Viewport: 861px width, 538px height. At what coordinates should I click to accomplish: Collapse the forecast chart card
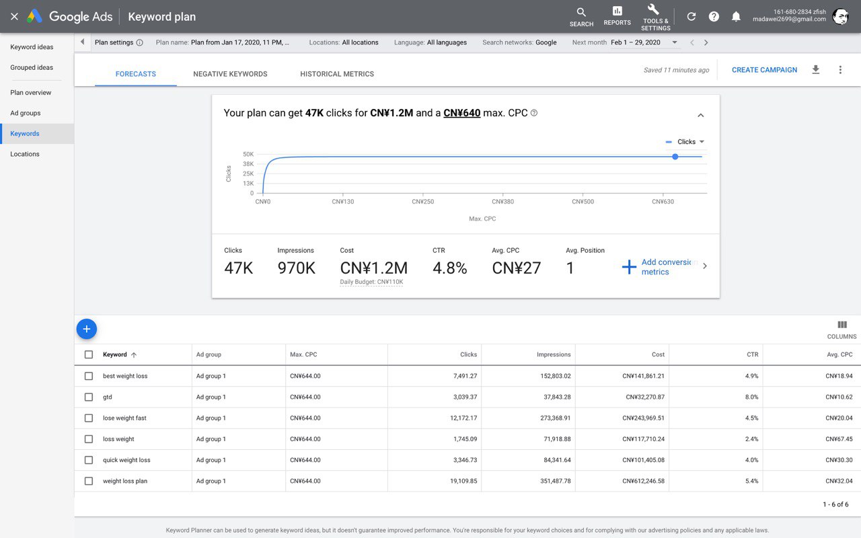[700, 115]
